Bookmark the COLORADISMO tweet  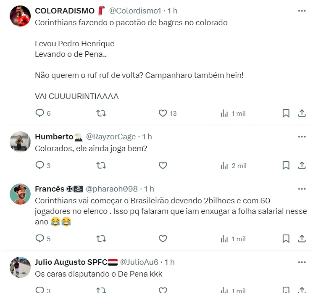click(286, 113)
